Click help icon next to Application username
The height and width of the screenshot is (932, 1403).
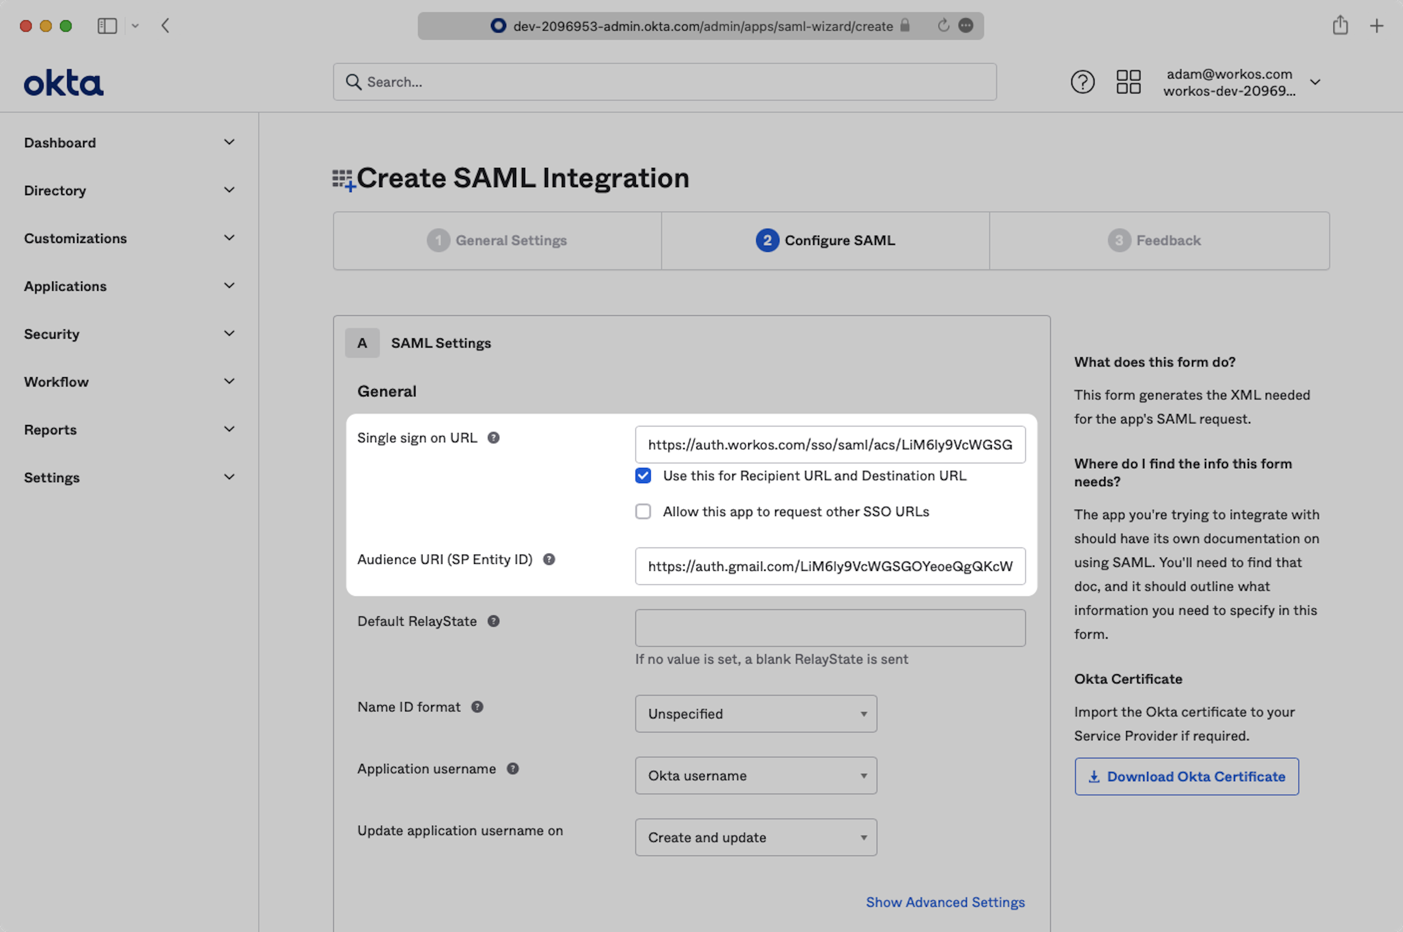[513, 768]
